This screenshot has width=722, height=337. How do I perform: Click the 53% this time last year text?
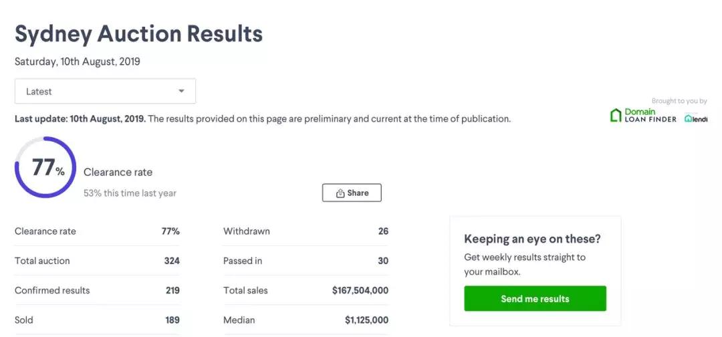pos(130,193)
